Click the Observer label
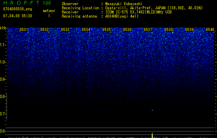 pyautogui.click(x=70, y=4)
